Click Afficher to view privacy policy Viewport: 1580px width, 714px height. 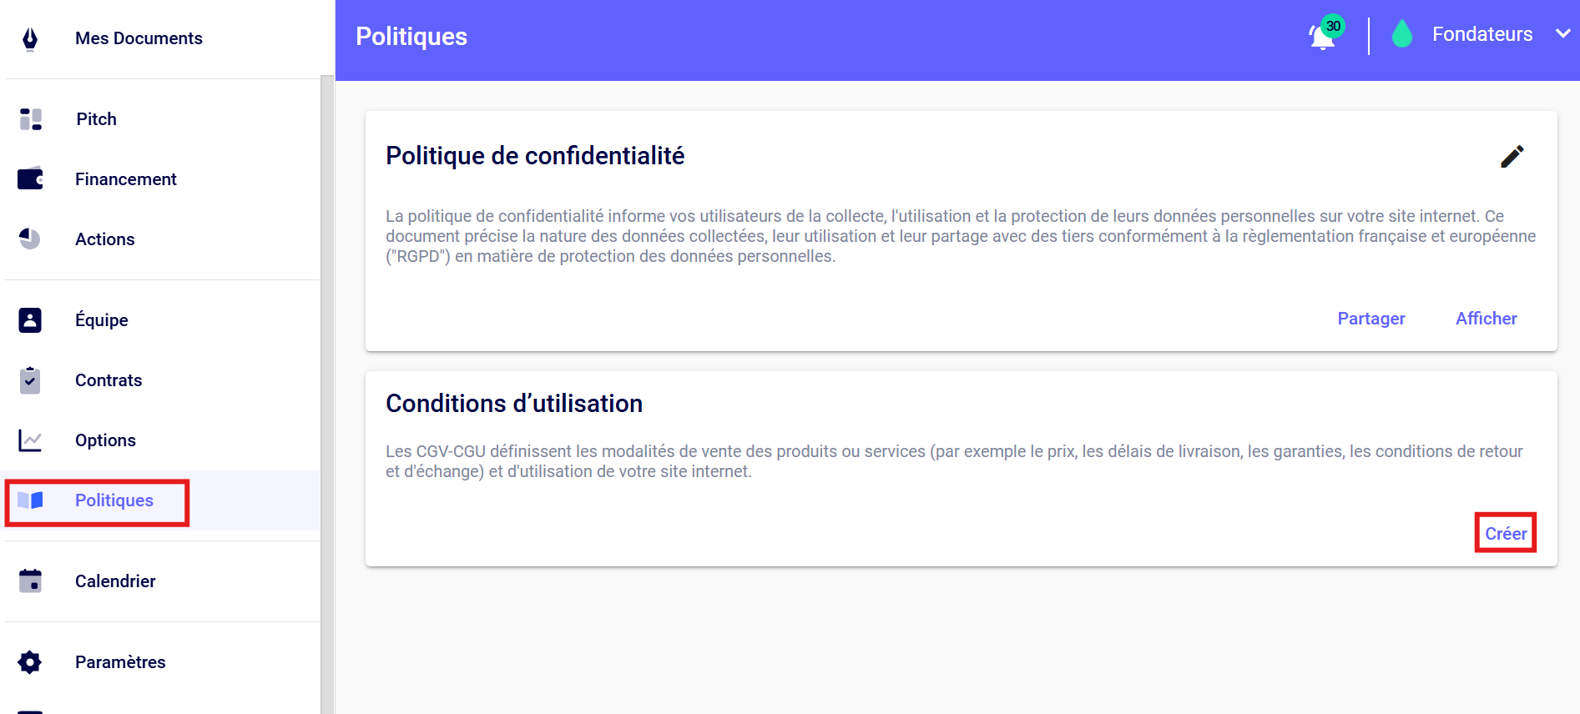click(x=1486, y=319)
